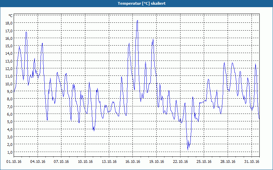Click the 7,0 y-axis label

pos(10,106)
